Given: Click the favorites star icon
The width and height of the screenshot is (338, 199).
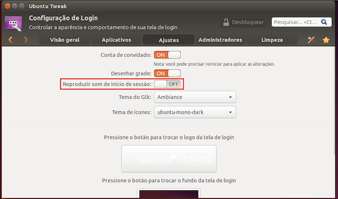Looking at the screenshot, I should pyautogui.click(x=326, y=40).
